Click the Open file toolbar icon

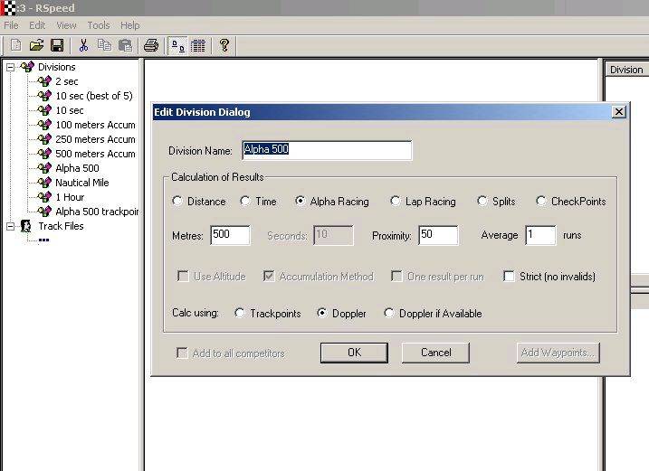click(36, 45)
